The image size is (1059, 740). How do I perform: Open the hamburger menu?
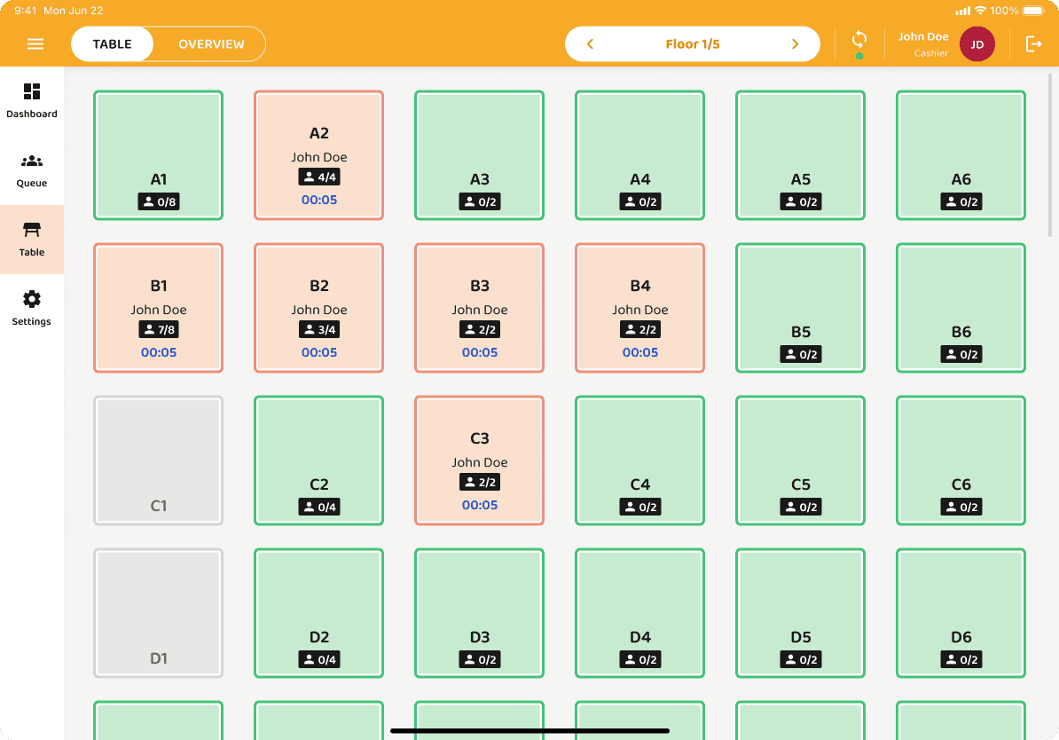point(35,44)
